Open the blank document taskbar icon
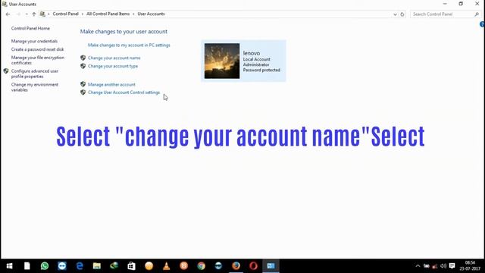 point(27,266)
